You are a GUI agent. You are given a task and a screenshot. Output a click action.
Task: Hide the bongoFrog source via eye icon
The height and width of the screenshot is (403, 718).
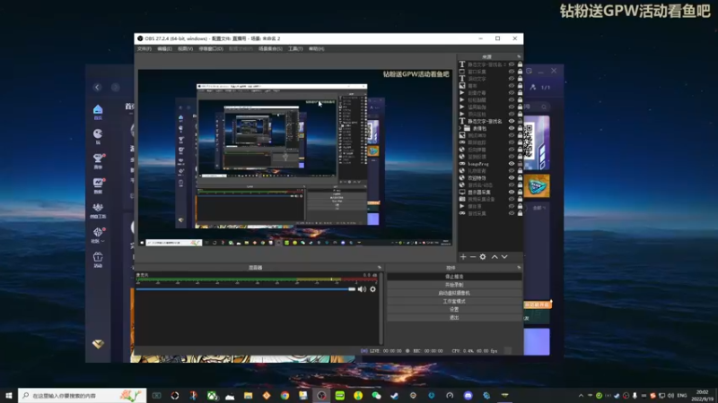512,164
